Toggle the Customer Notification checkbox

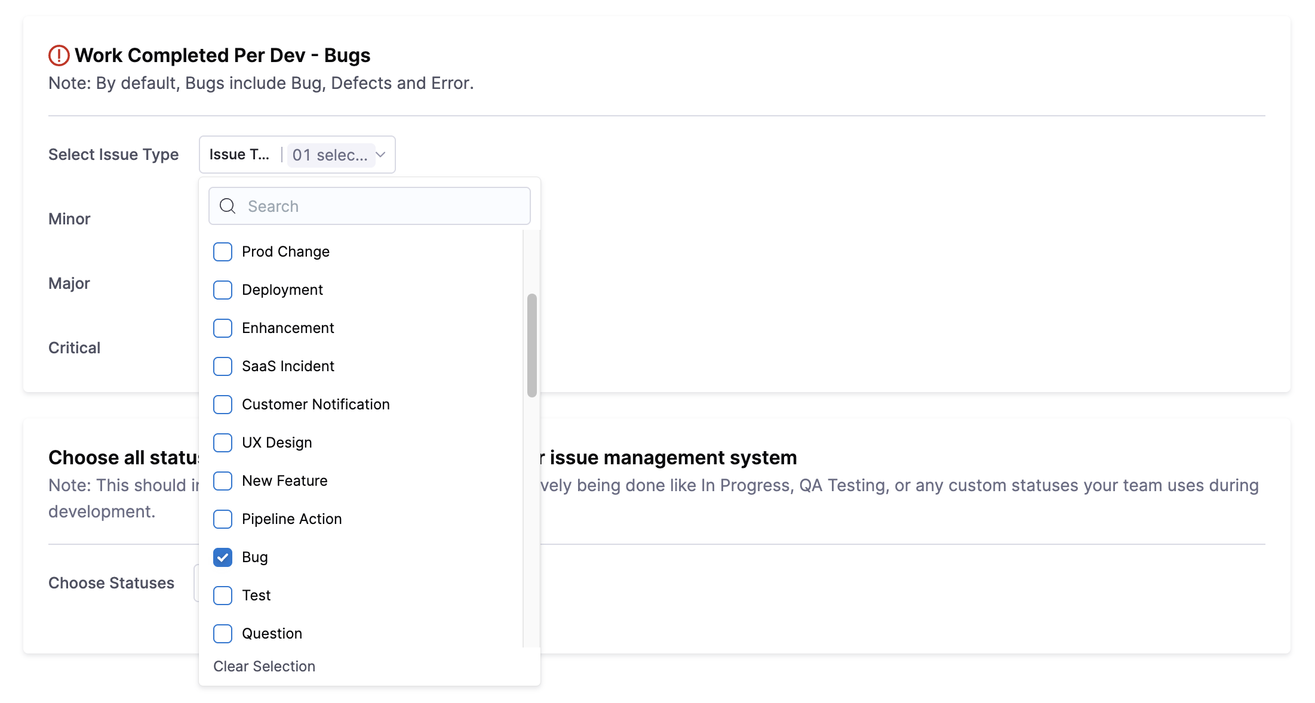[223, 405]
